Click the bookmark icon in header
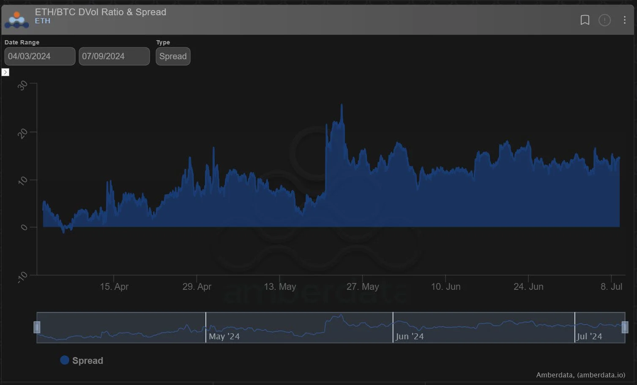Screen dimensions: 637x385 pos(585,20)
